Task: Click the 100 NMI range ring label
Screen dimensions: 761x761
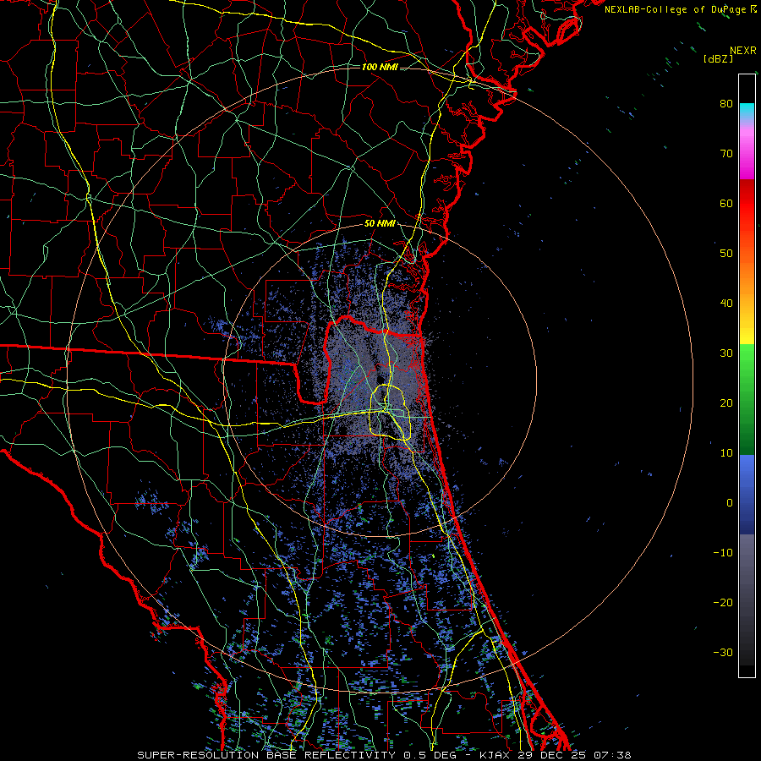Action: 379,67
